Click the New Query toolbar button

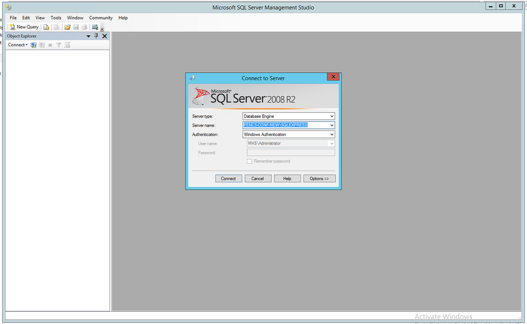tap(24, 27)
